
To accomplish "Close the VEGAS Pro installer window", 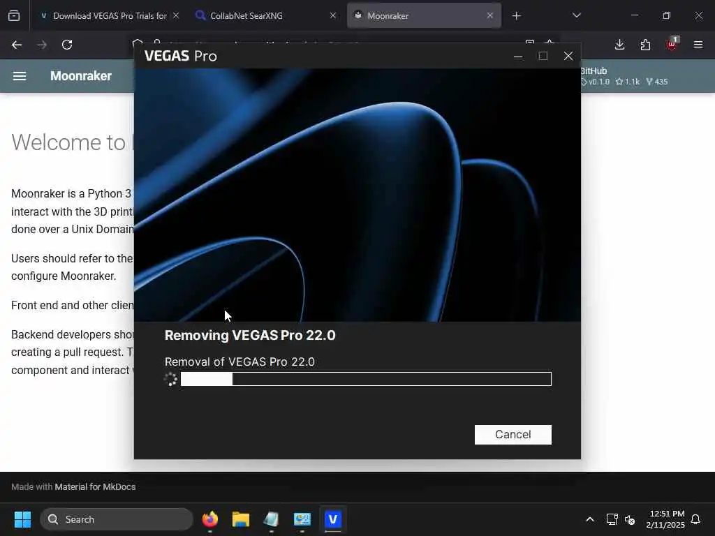I will tap(568, 56).
